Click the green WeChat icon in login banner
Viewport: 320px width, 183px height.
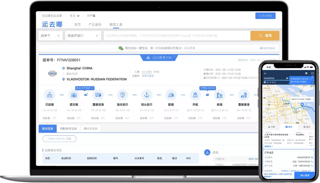(x=121, y=48)
